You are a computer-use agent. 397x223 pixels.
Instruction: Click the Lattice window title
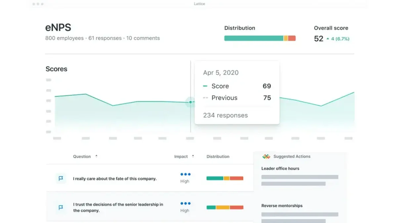tap(199, 4)
